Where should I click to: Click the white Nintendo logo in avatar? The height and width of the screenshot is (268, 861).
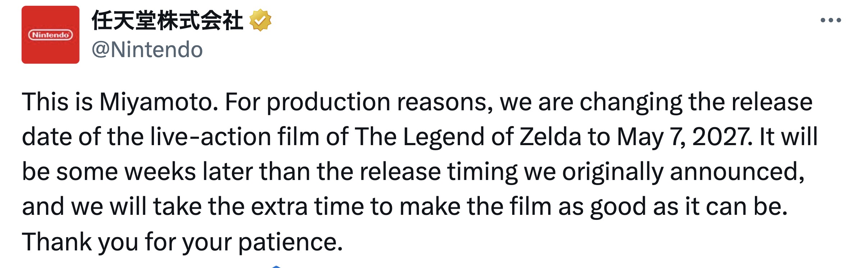50,35
